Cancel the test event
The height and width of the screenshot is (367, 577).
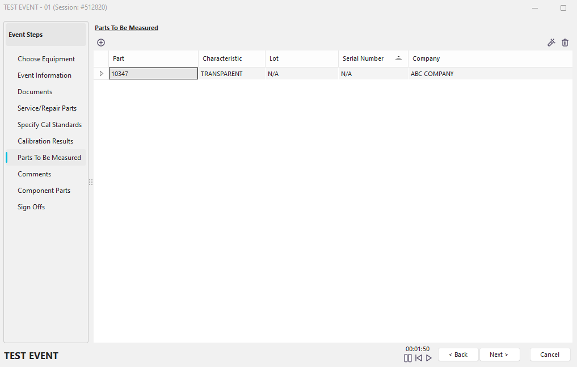point(550,355)
